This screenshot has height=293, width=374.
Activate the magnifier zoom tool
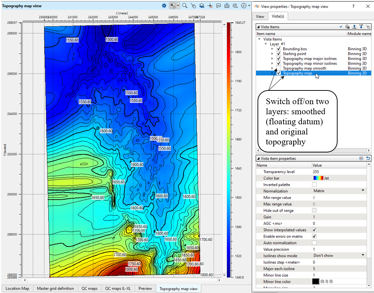point(185,6)
